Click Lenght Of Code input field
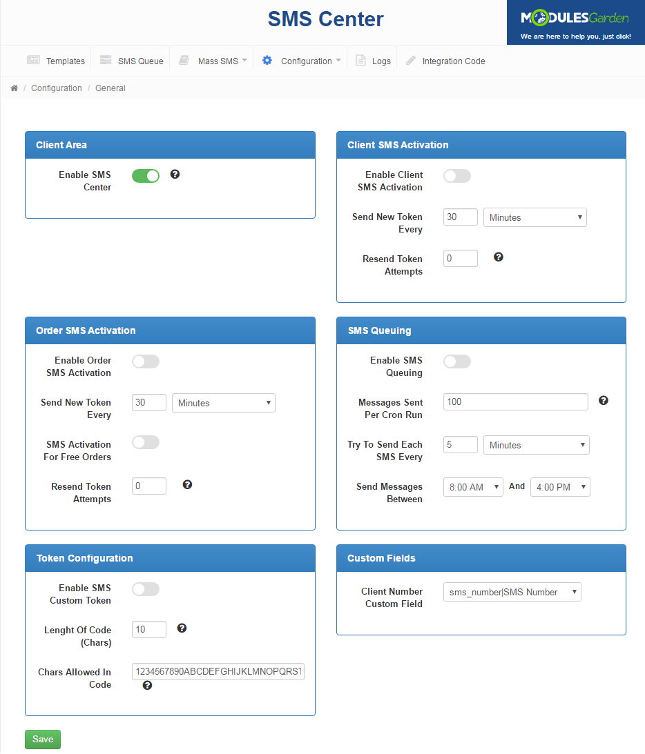Viewport: 645px width, 754px height. (149, 629)
